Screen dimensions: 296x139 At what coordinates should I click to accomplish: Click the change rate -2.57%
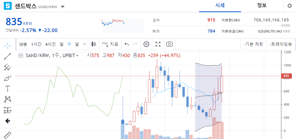(28, 30)
